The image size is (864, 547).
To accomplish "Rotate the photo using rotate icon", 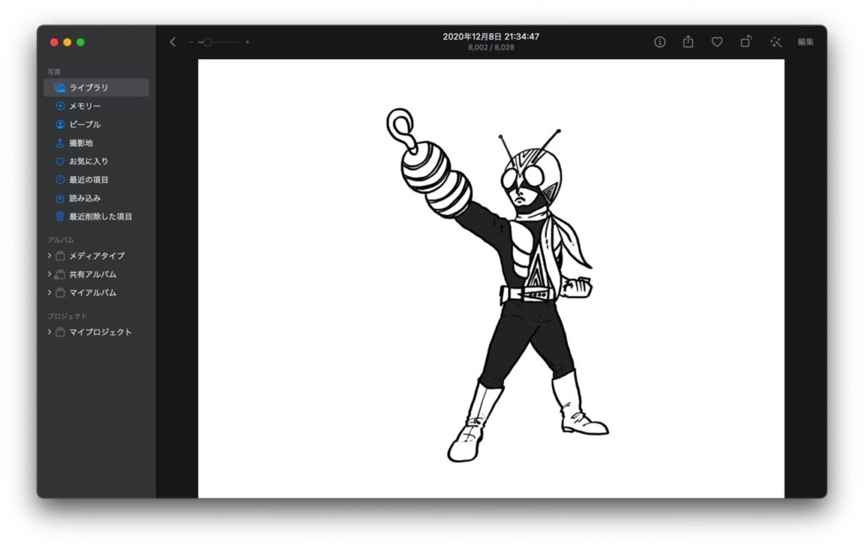I will 746,42.
